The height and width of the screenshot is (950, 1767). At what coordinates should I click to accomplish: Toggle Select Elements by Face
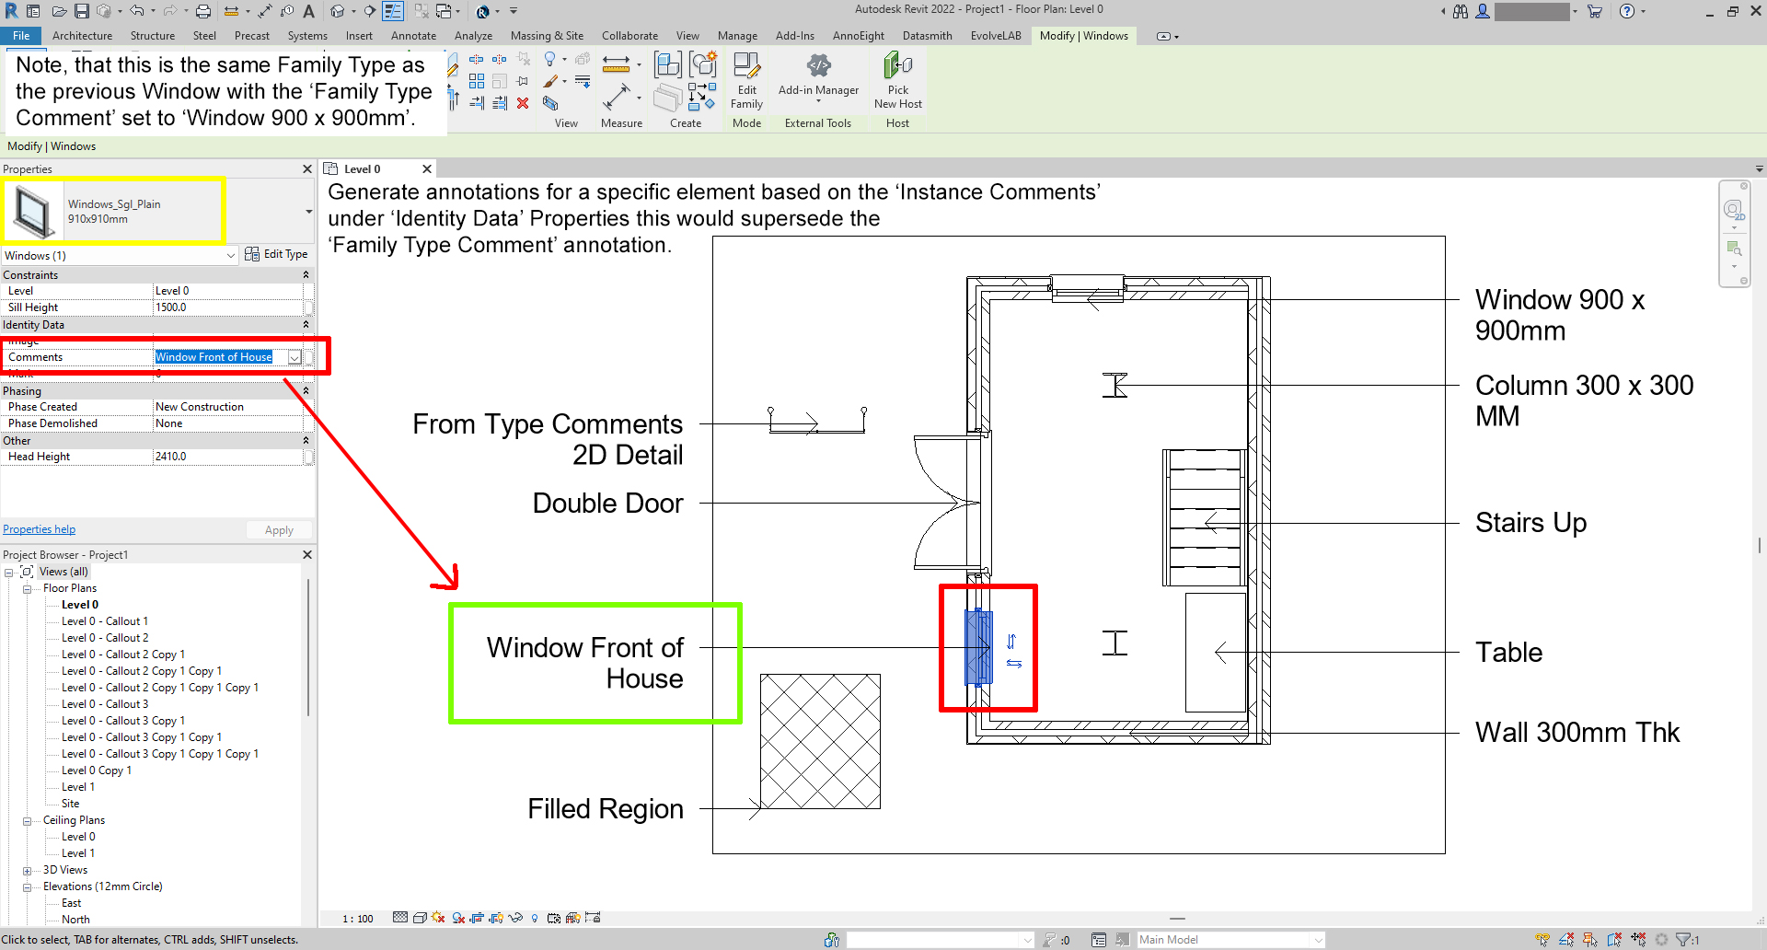coord(1614,940)
